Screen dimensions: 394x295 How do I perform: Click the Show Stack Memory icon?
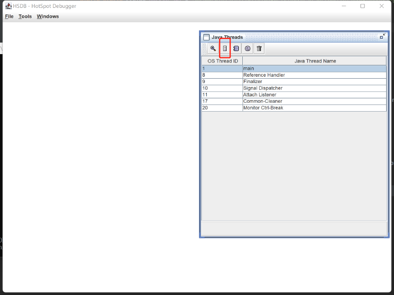tap(225, 49)
